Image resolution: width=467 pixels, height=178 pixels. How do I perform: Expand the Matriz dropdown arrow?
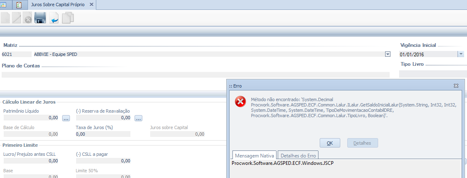pos(388,54)
